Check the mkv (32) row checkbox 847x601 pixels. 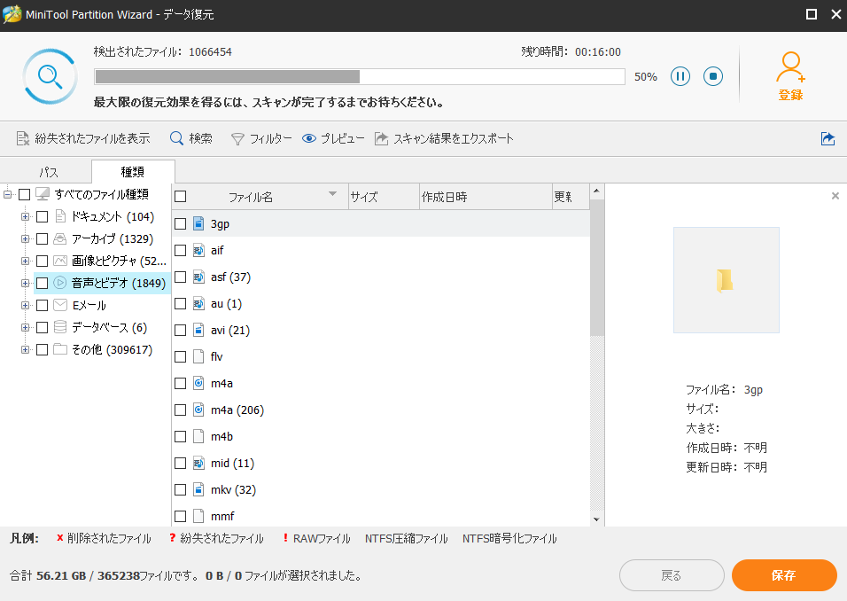[181, 489]
